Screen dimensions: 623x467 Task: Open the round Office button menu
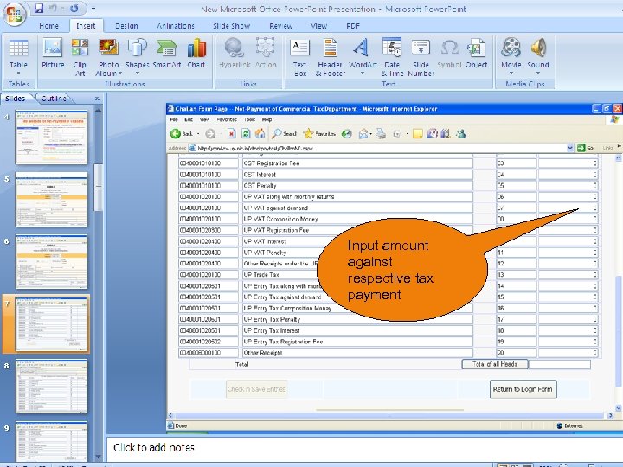coord(15,14)
